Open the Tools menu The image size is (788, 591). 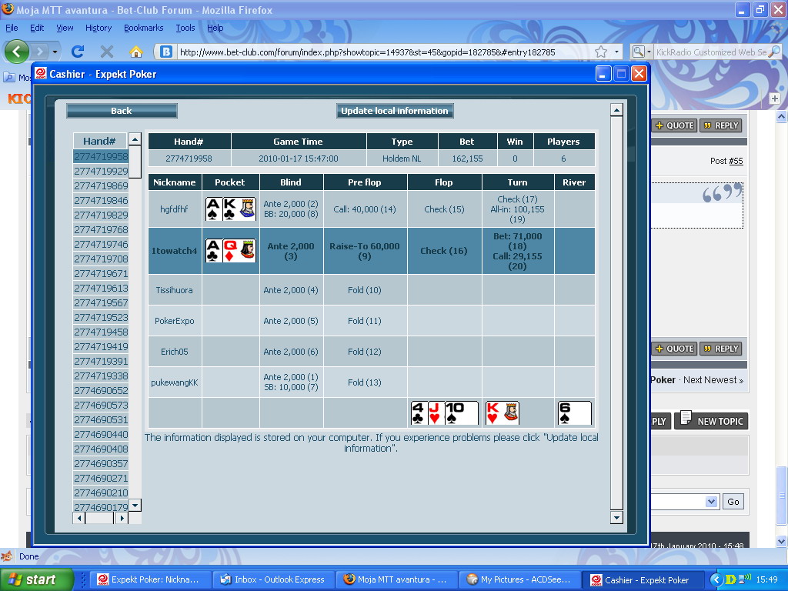185,28
